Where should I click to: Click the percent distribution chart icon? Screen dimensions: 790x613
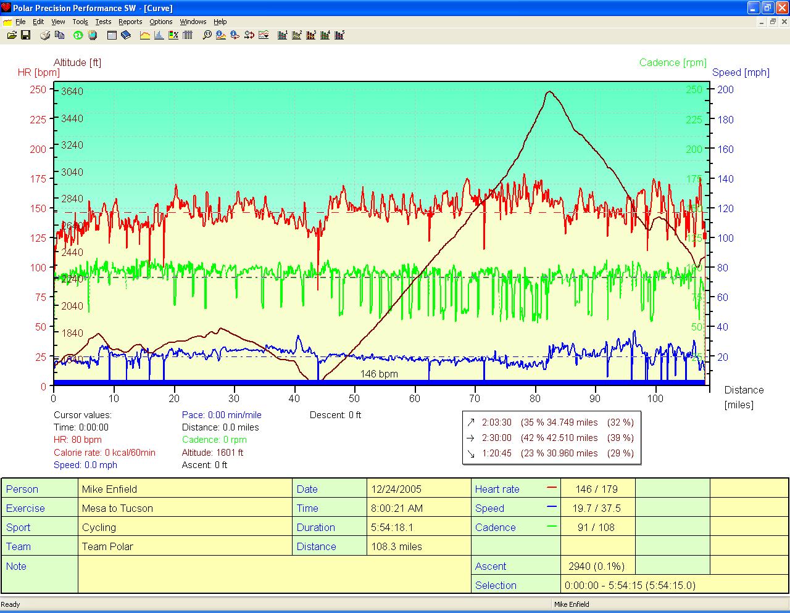pos(173,35)
